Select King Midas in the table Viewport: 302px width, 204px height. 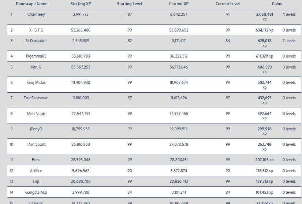click(36, 83)
